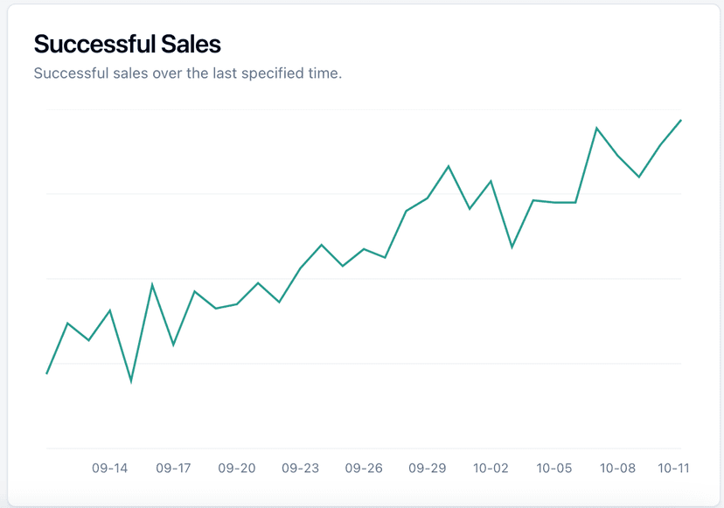Click the sharp peak right after the lowest dip
The width and height of the screenshot is (724, 508).
coord(152,284)
